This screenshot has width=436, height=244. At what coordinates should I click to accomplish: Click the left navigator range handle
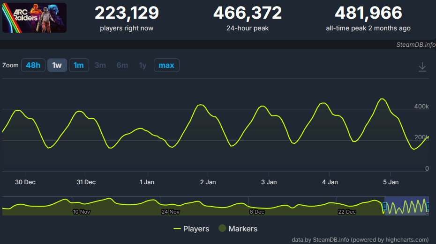(384, 206)
